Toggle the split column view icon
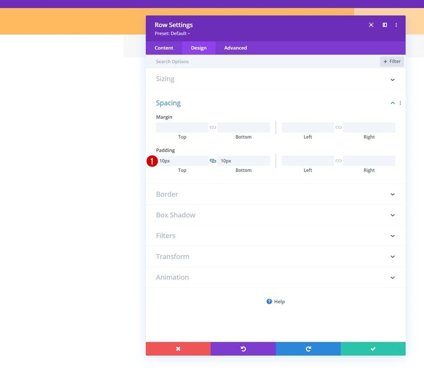This screenshot has width=424, height=372. (384, 25)
